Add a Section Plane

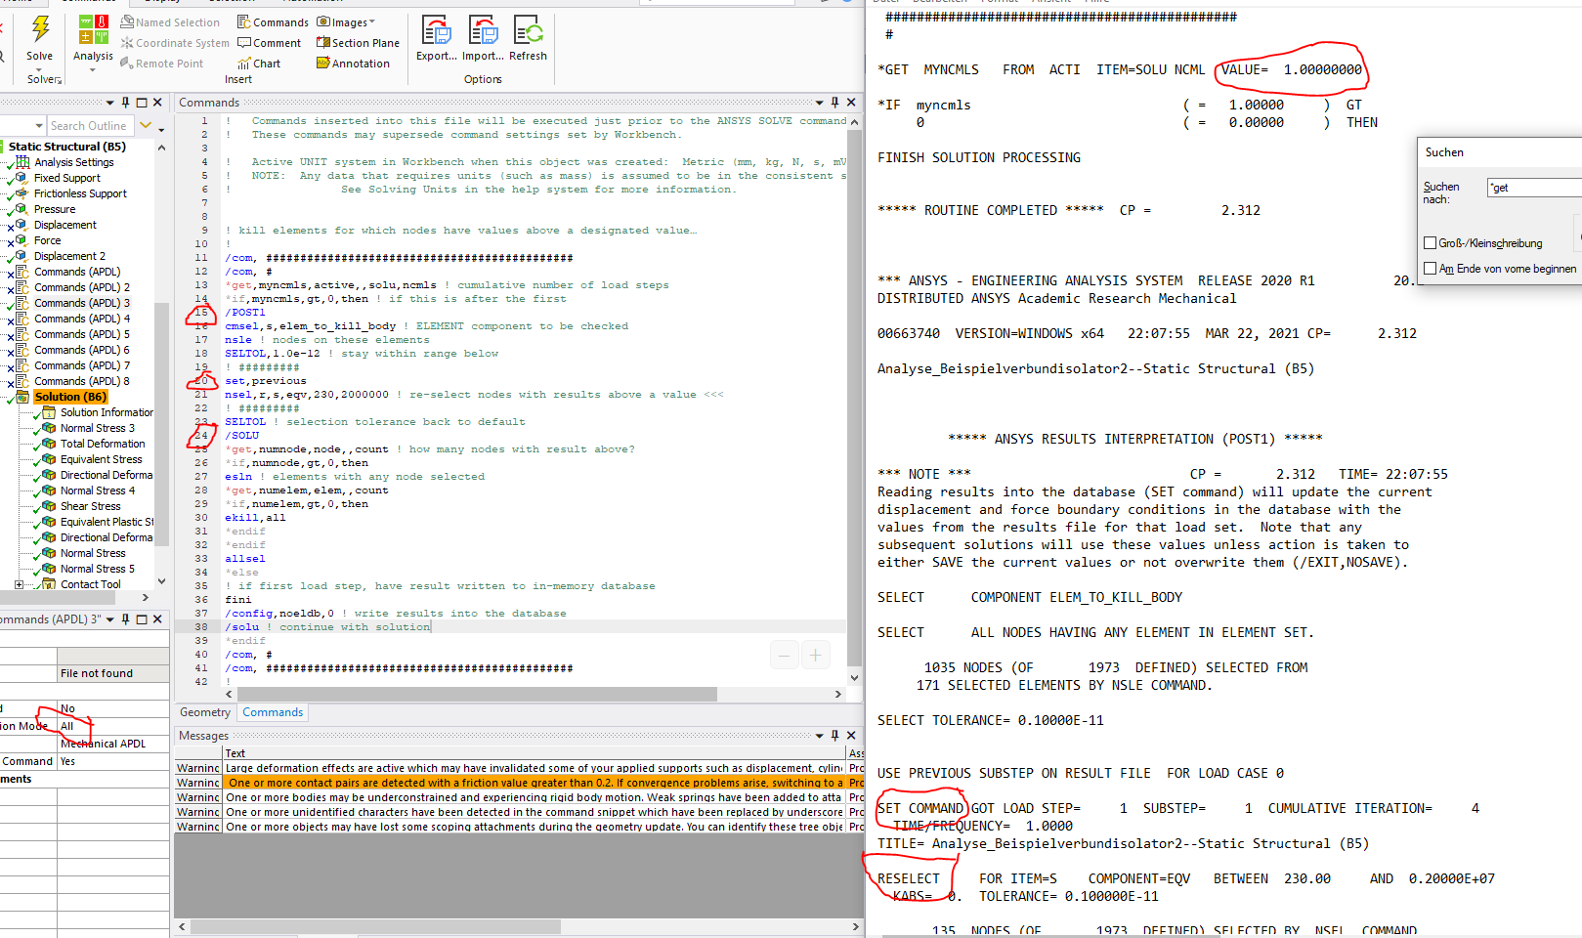[358, 43]
